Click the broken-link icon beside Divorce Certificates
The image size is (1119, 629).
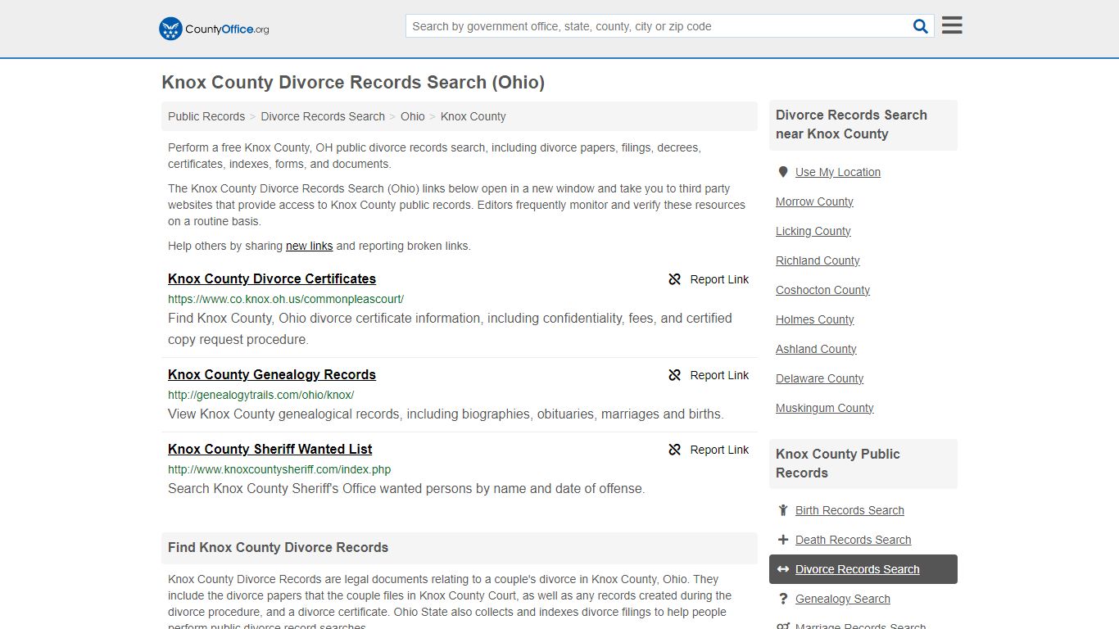click(675, 279)
